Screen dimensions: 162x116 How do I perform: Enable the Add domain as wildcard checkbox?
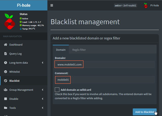tap(57, 90)
